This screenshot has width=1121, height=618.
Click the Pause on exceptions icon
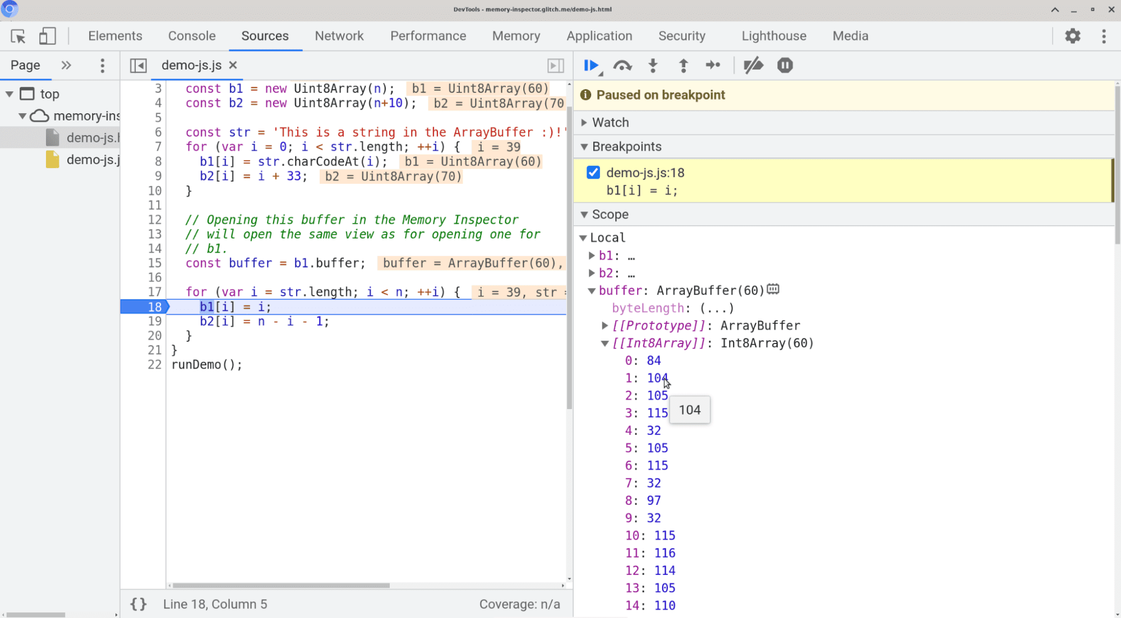(x=785, y=66)
